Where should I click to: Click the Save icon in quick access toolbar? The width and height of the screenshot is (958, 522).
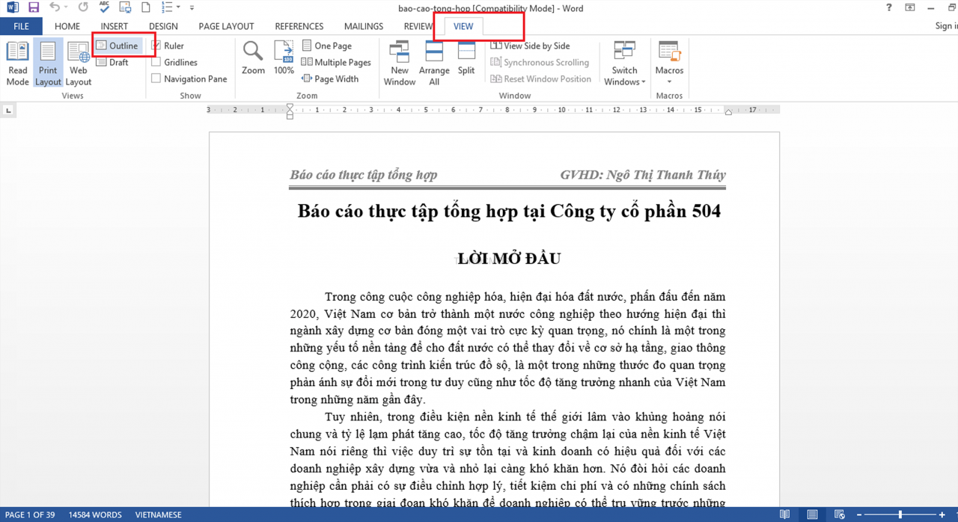pyautogui.click(x=34, y=7)
